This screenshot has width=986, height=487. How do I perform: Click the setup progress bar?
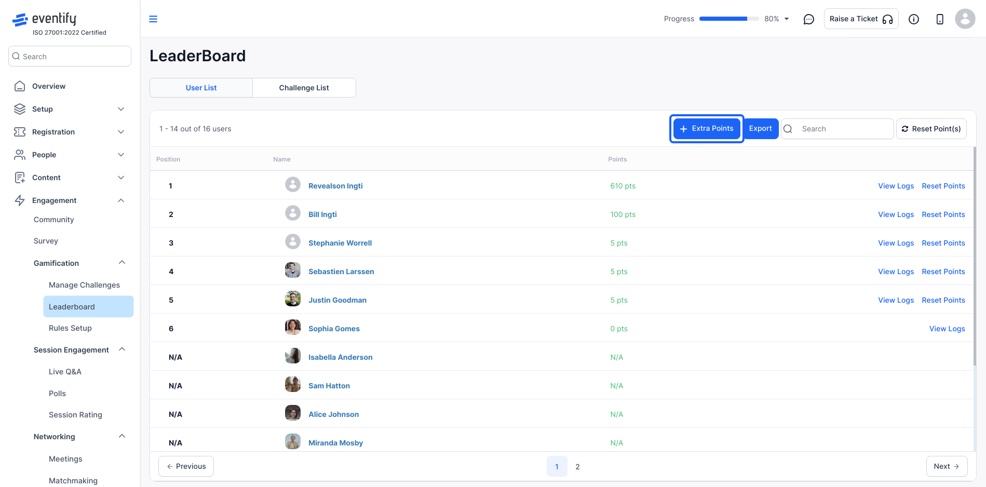(728, 19)
